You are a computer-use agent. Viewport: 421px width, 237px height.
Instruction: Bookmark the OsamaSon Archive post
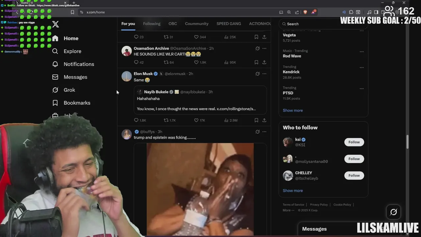[256, 62]
